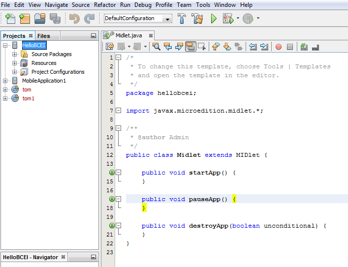The width and height of the screenshot is (348, 267).
Task: Run the project with green play icon
Action: click(214, 19)
